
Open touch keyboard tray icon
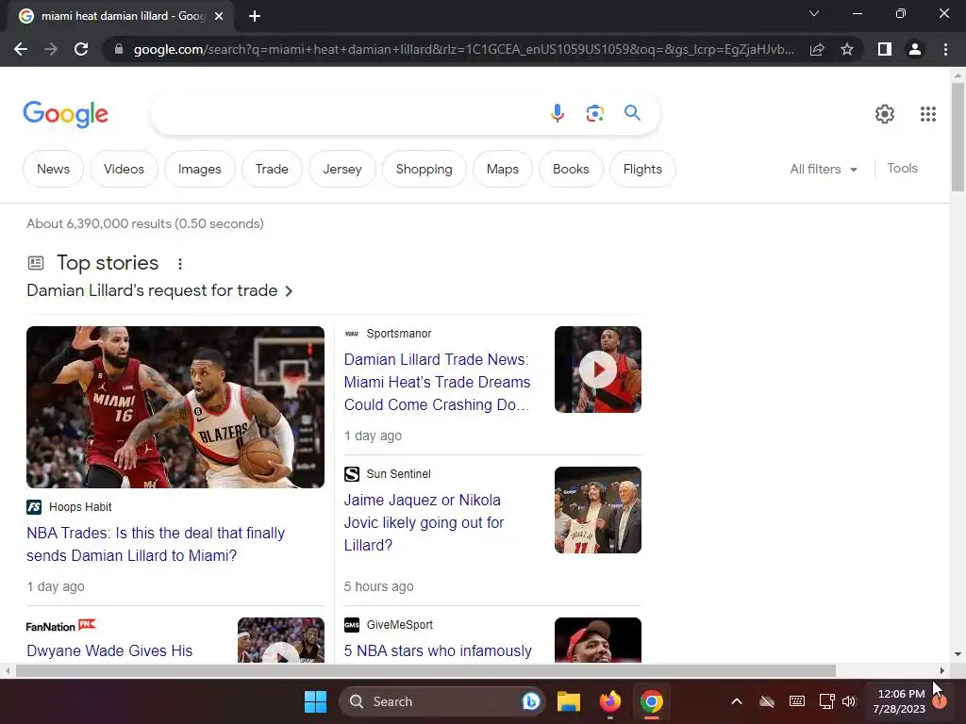[x=796, y=701]
